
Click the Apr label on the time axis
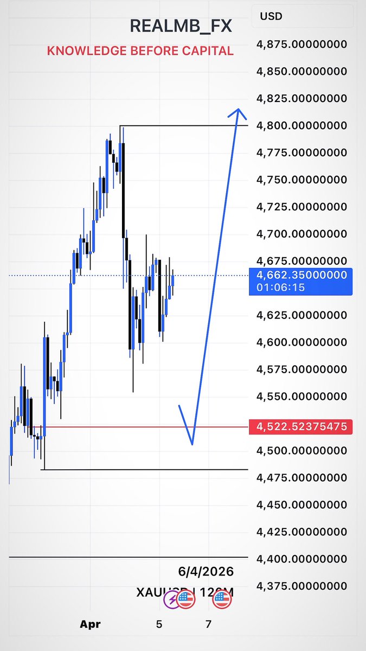pyautogui.click(x=91, y=624)
